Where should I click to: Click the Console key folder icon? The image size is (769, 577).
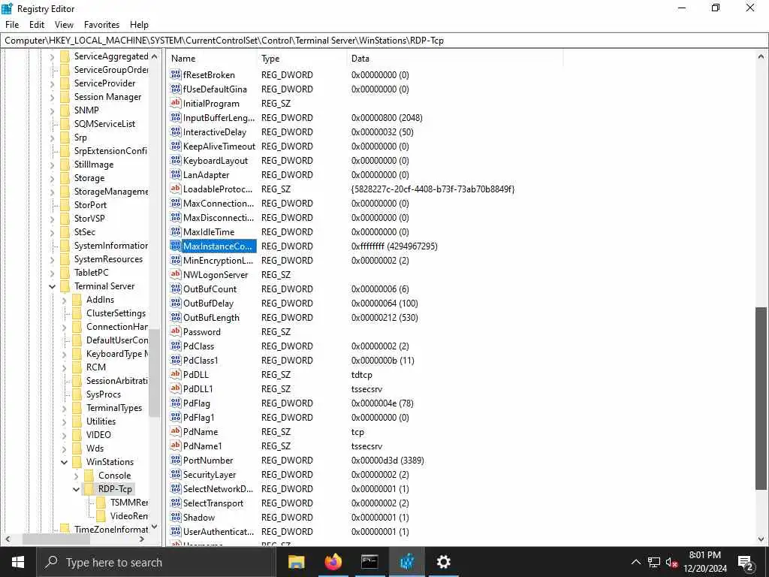(89, 475)
